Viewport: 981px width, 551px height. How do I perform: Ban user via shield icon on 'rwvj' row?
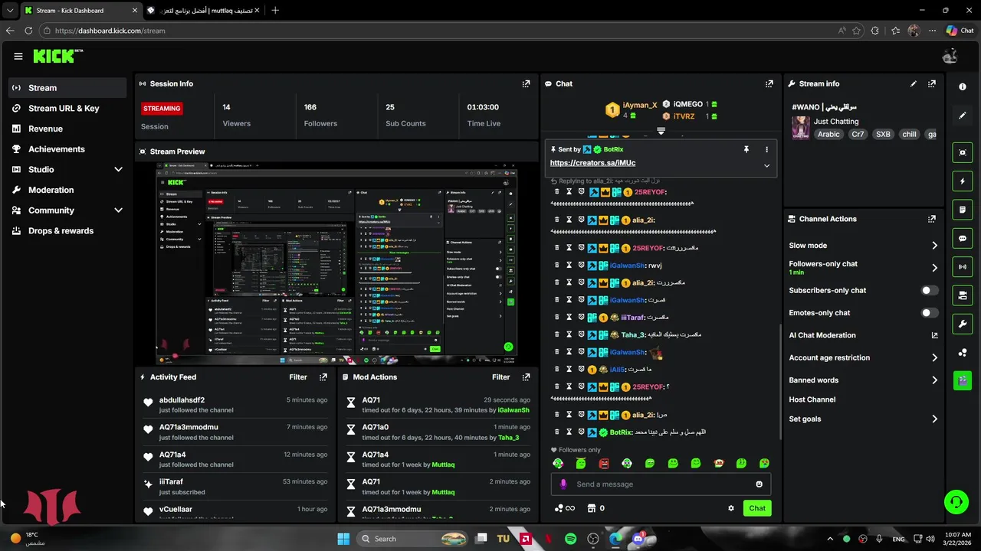coord(581,266)
